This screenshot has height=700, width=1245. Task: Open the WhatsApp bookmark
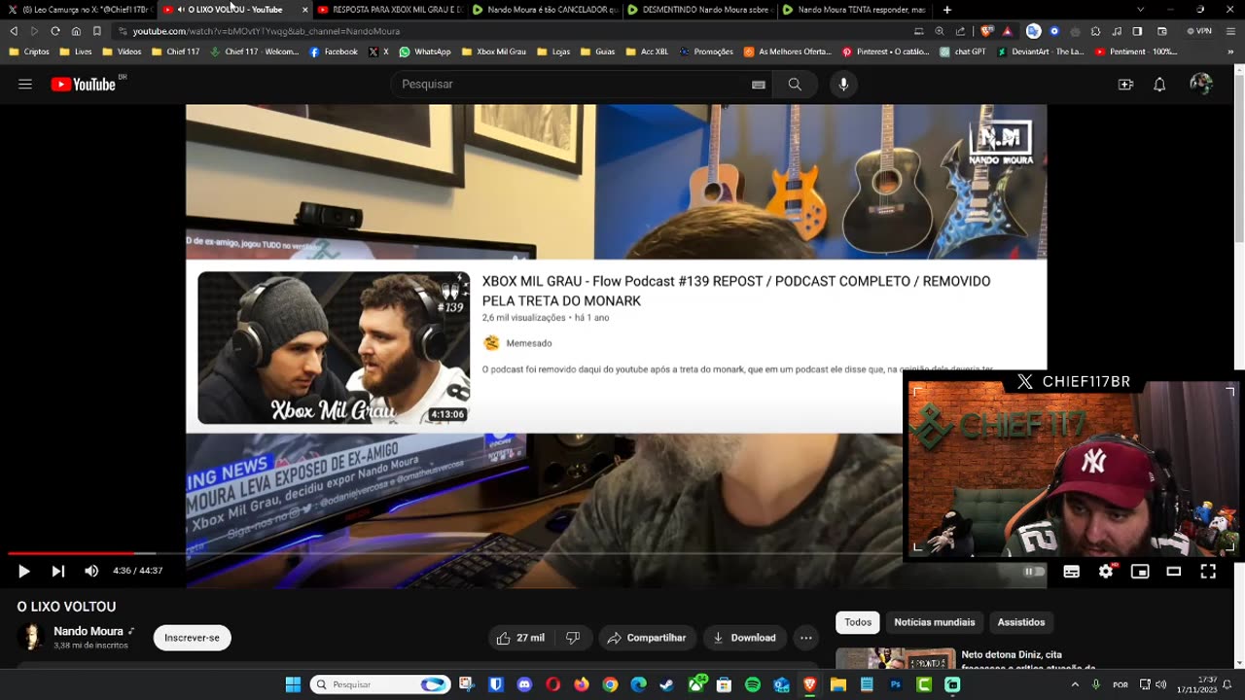point(425,52)
